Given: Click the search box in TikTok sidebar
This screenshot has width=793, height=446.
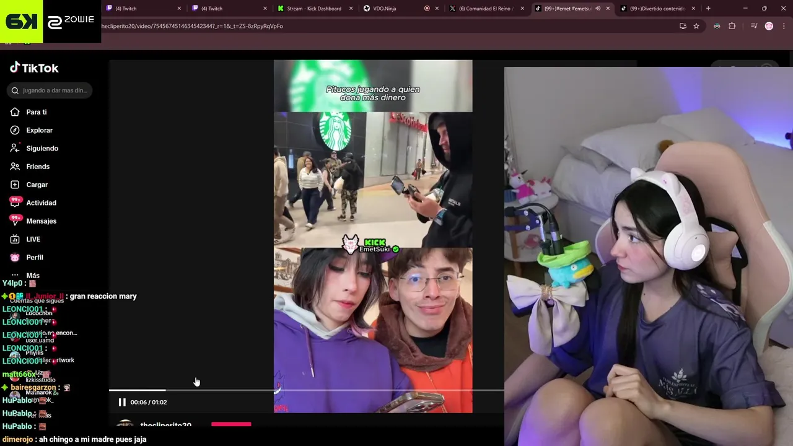Looking at the screenshot, I should tap(50, 90).
